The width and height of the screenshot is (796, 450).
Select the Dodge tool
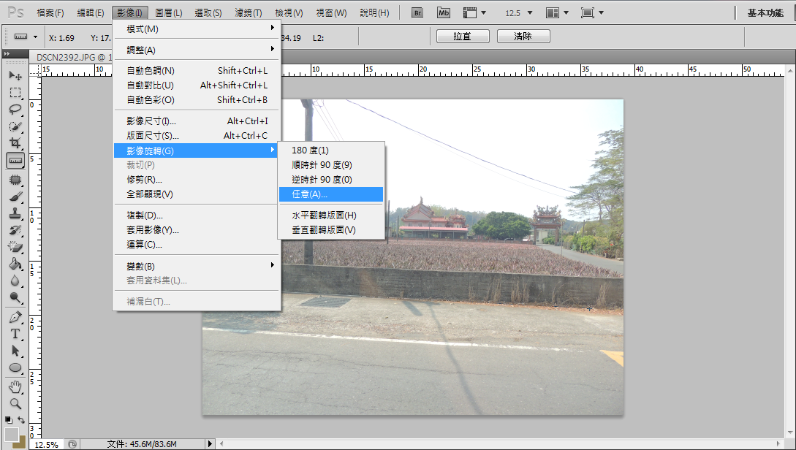pyautogui.click(x=15, y=297)
